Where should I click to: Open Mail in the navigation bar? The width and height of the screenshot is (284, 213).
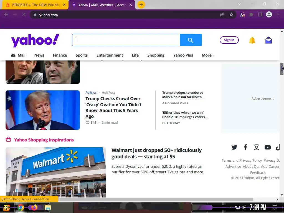[18, 55]
